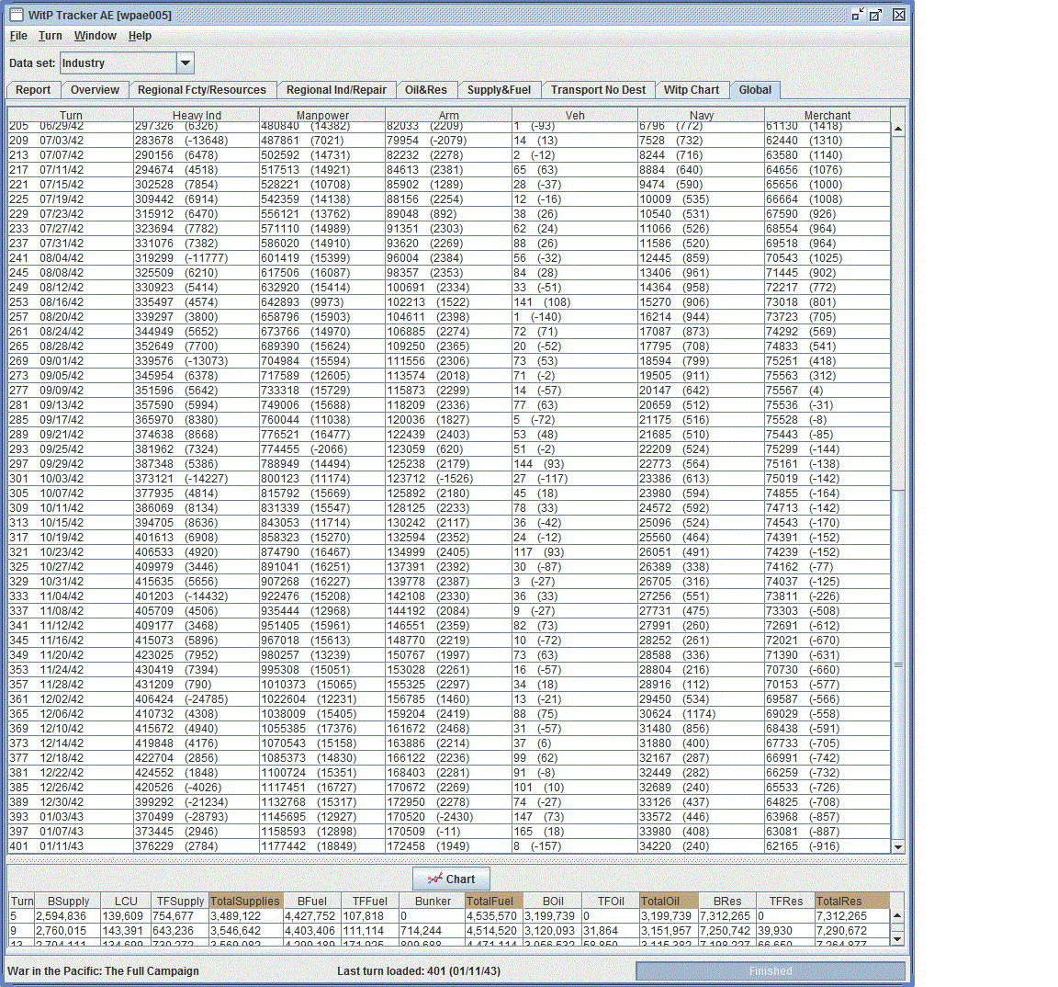Click the upper table's scroll down arrow
The width and height of the screenshot is (1058, 987).
[898, 847]
